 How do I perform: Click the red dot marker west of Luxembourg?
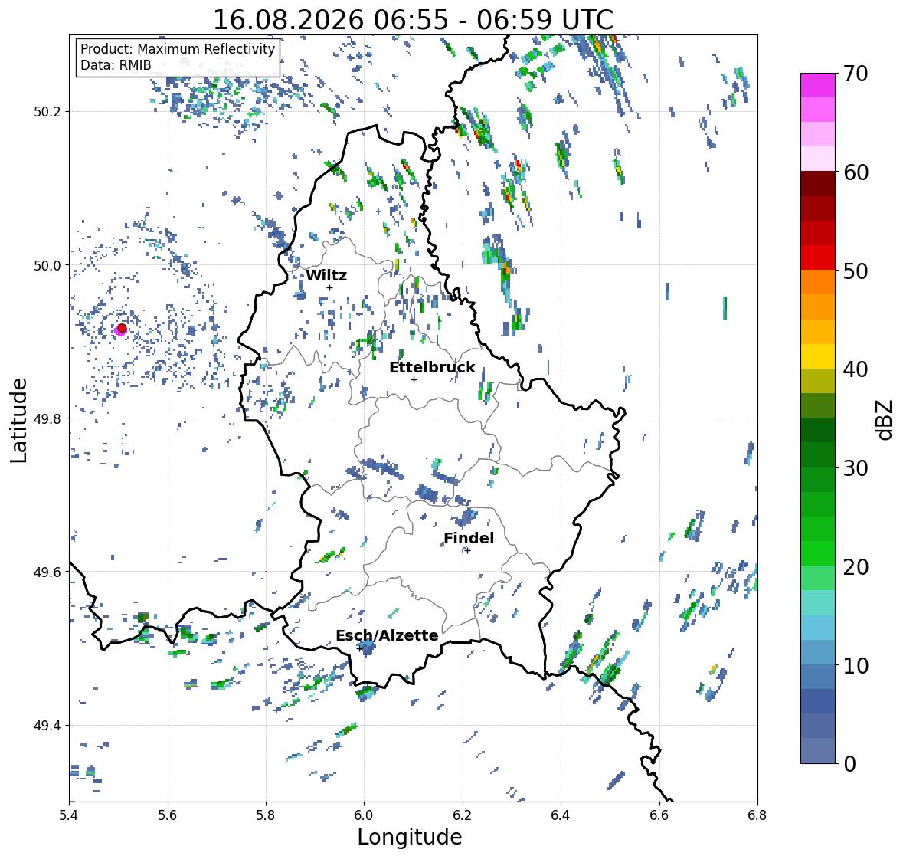pos(122,328)
